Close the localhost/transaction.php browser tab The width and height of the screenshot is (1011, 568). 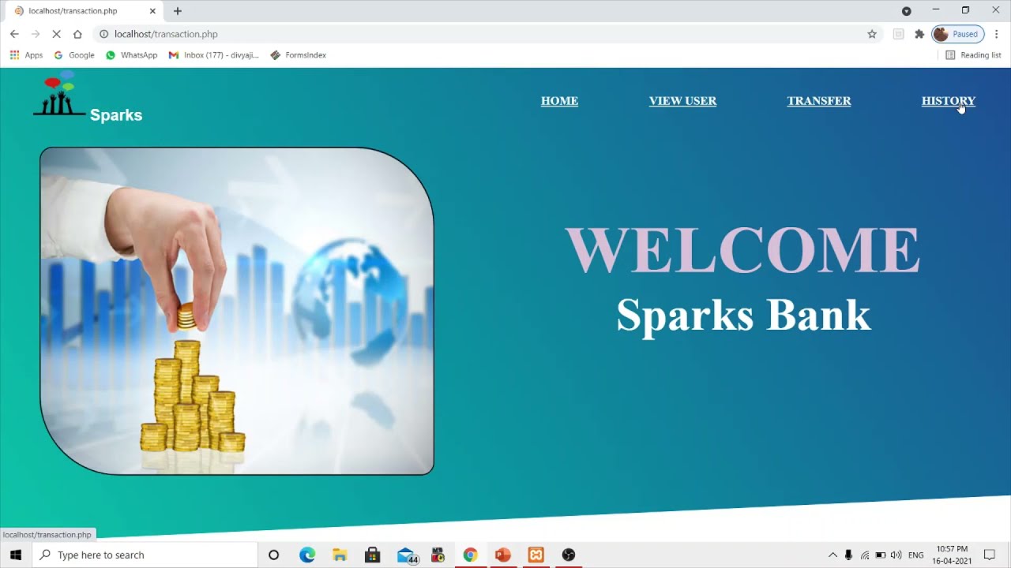152,11
